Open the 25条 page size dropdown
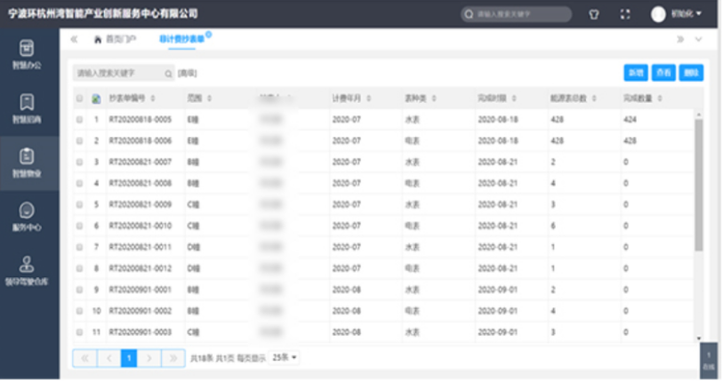722x381 pixels. pos(285,358)
